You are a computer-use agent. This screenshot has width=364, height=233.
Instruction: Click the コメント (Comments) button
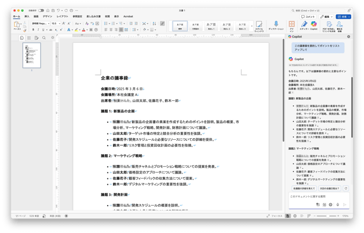(308, 17)
